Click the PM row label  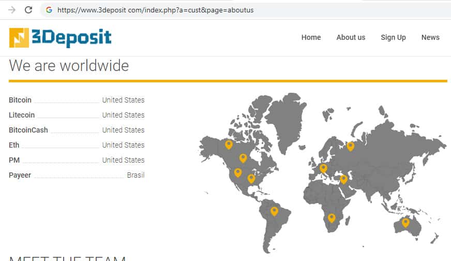tap(14, 160)
